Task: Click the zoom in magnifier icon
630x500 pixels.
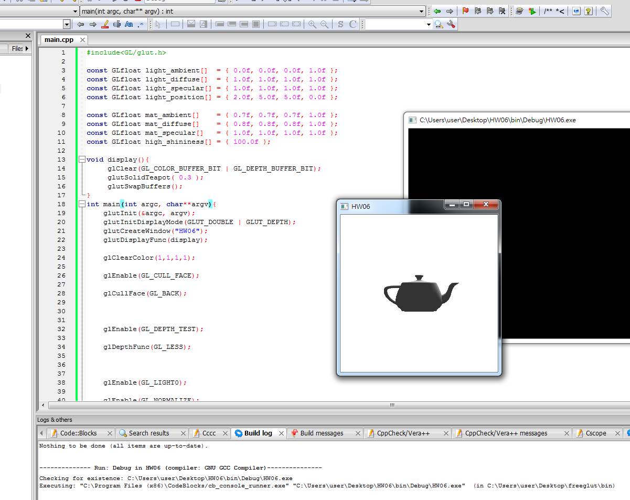Action: [x=312, y=24]
